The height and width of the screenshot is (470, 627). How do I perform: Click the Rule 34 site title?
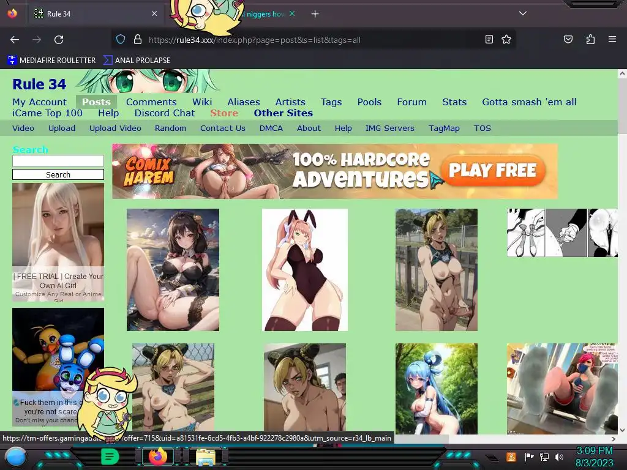coord(39,84)
